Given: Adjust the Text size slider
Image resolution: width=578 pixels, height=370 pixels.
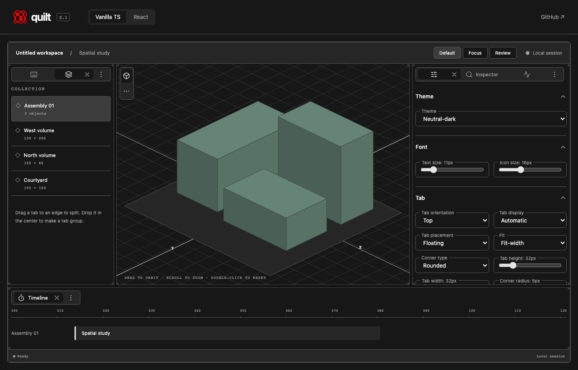Looking at the screenshot, I should (x=452, y=170).
